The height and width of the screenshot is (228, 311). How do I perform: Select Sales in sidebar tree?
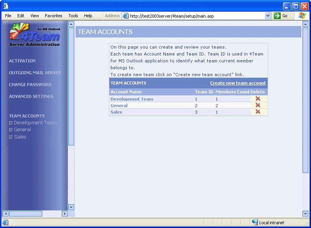[20, 137]
